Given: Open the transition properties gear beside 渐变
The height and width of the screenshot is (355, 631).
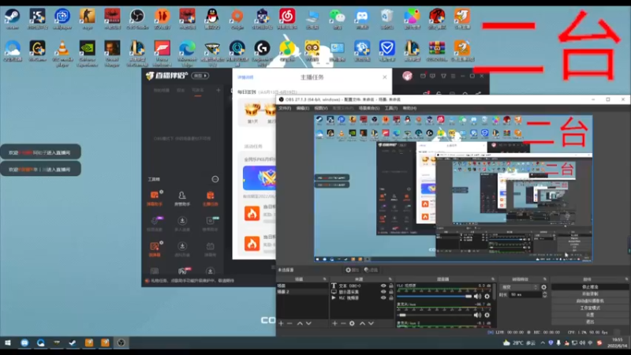Looking at the screenshot, I should pyautogui.click(x=543, y=287).
